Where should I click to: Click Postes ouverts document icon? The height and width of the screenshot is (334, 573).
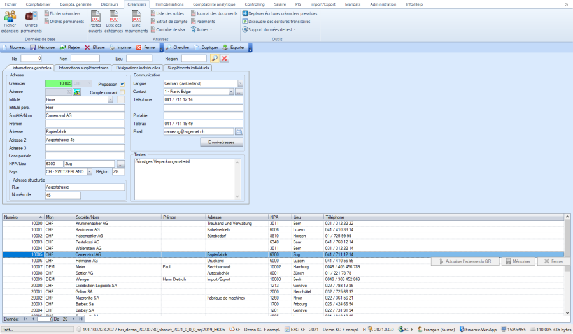point(95,16)
